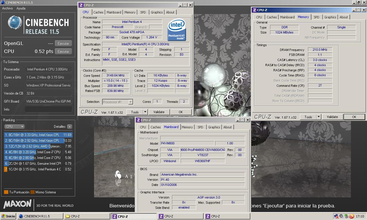Click the clock showing 17:10
The width and height of the screenshot is (367, 220).
(x=360, y=216)
